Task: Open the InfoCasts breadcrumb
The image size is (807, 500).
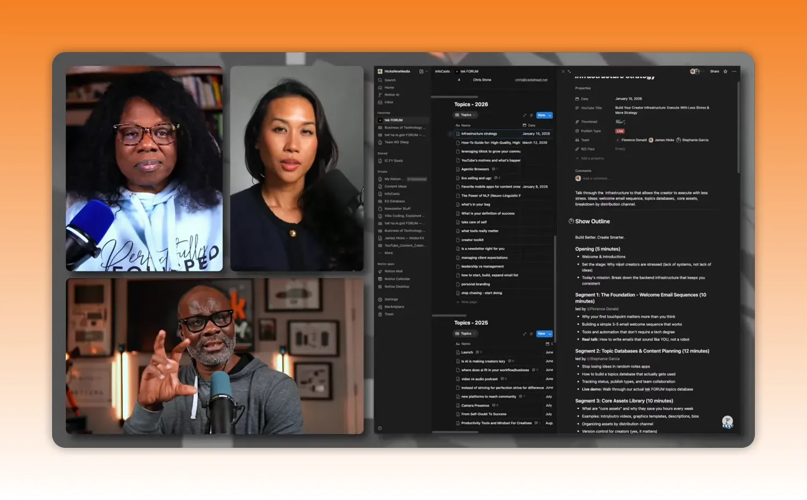Action: 442,71
